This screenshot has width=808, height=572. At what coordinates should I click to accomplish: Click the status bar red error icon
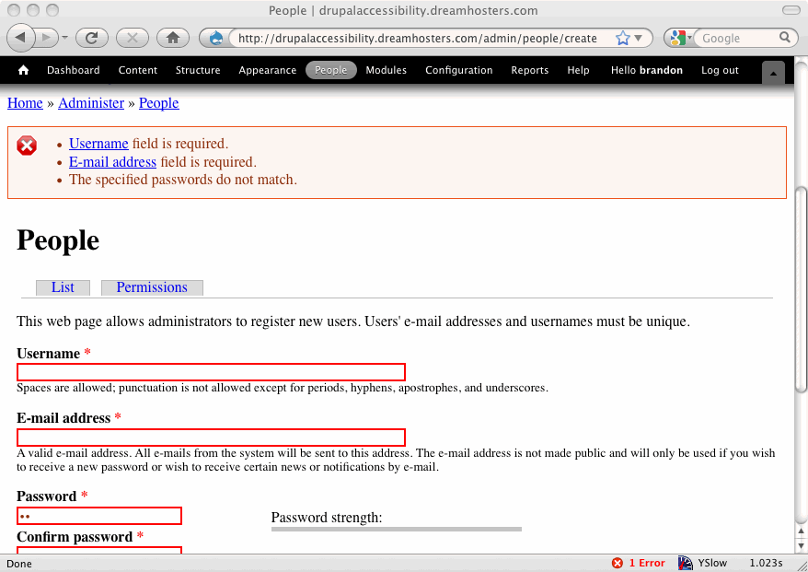pos(618,563)
